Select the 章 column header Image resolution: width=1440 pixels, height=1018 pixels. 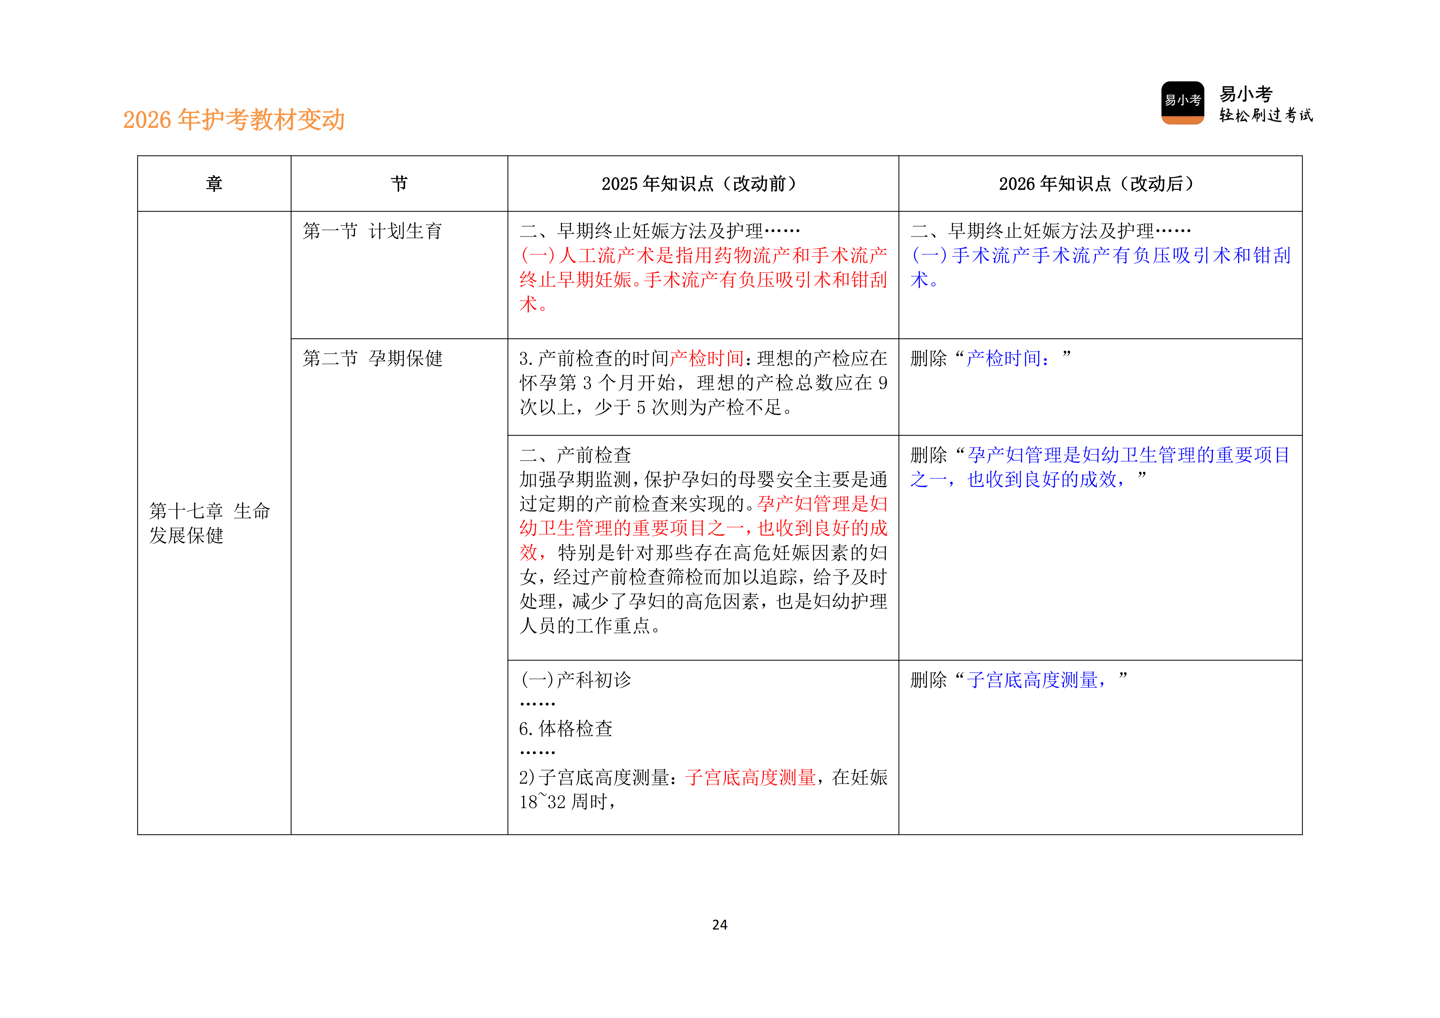pos(214,182)
